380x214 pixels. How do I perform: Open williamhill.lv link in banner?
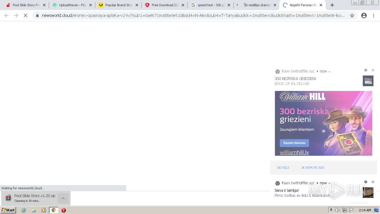(294, 152)
